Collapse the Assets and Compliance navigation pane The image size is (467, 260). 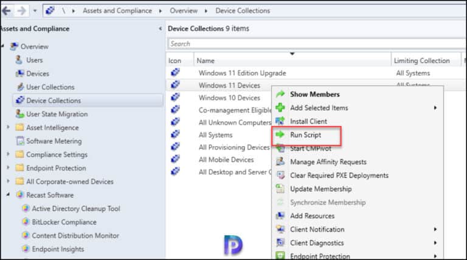pyautogui.click(x=161, y=28)
